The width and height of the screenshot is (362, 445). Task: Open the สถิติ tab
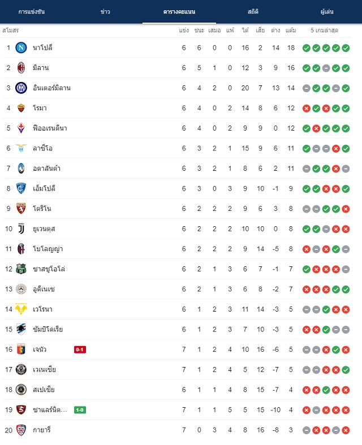(x=253, y=12)
